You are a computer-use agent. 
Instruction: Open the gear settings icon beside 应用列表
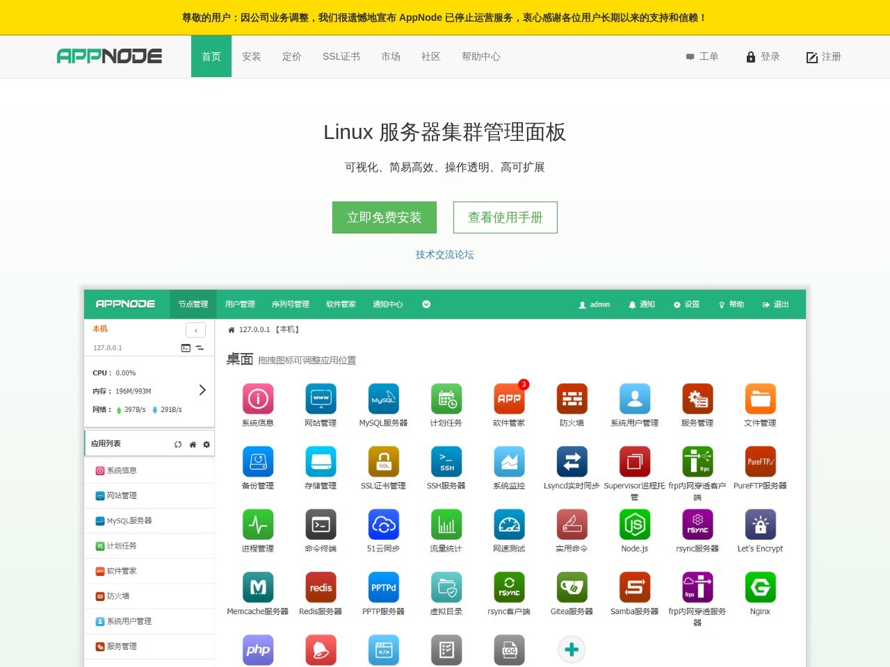206,443
